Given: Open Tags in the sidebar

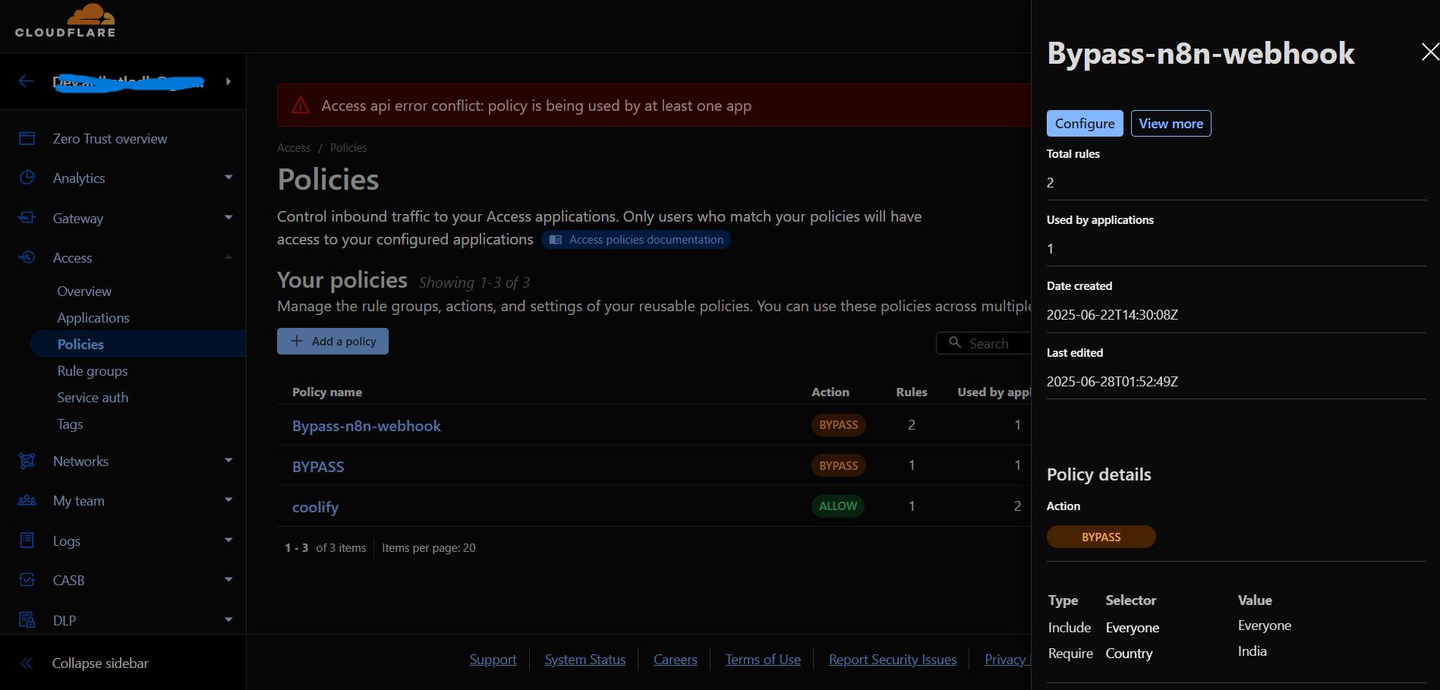Looking at the screenshot, I should tap(70, 424).
